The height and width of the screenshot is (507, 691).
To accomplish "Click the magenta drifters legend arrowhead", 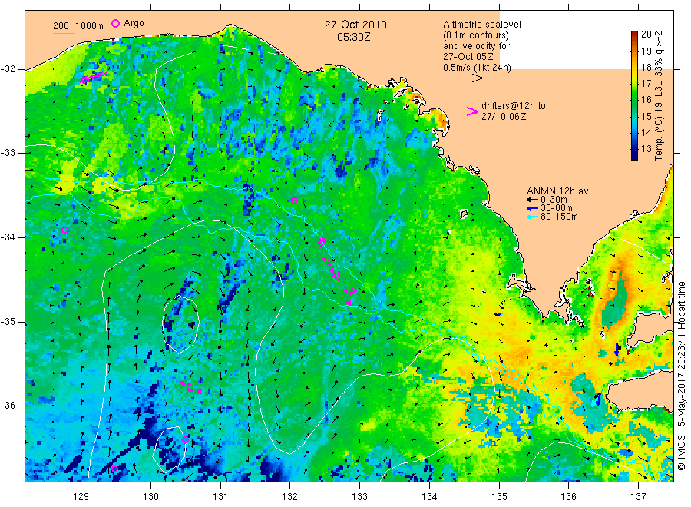I will point(472,111).
